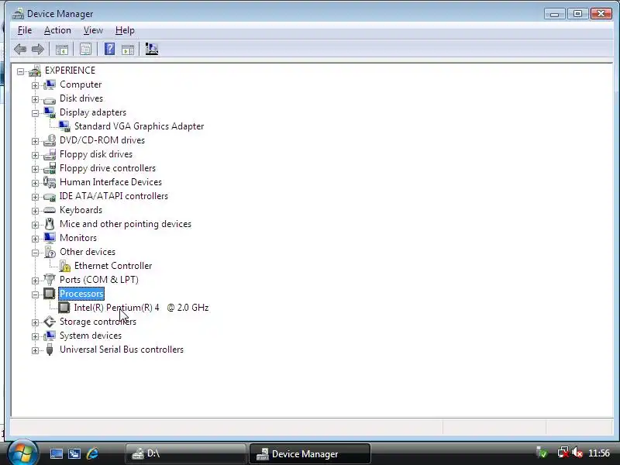Viewport: 620px width, 465px height.
Task: Select the Ethernet Controller label
Action: (113, 266)
